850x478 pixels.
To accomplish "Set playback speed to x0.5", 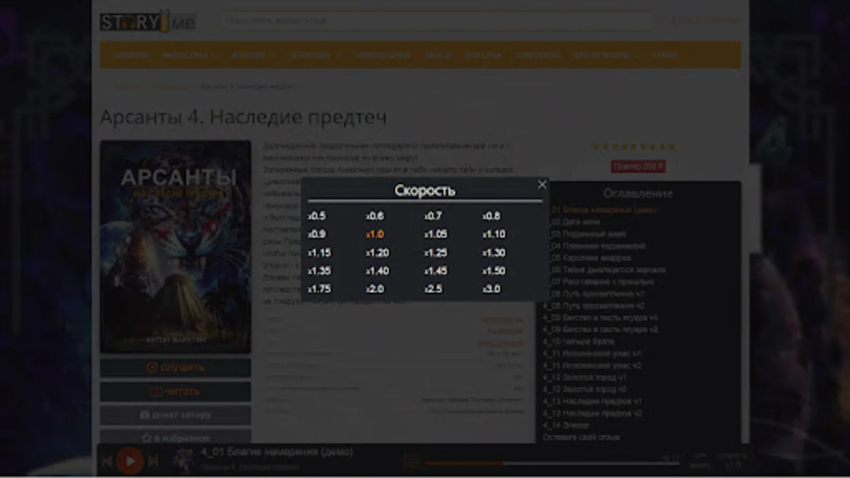I will click(317, 216).
